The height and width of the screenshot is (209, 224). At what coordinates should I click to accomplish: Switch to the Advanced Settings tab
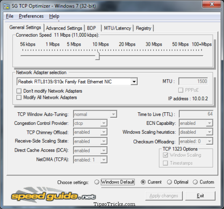click(64, 28)
